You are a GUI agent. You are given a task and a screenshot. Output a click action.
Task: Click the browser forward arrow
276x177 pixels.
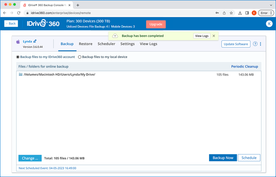[x=12, y=13]
